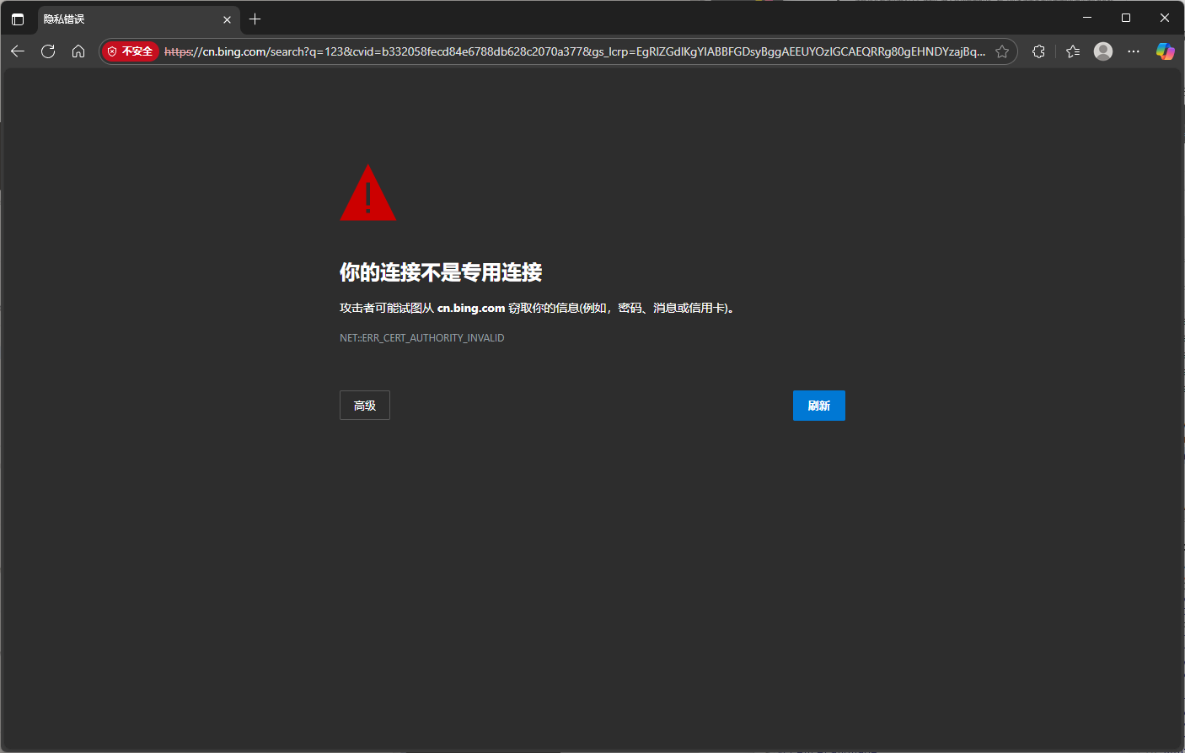
Task: Minimize the browser window
Action: (x=1087, y=18)
